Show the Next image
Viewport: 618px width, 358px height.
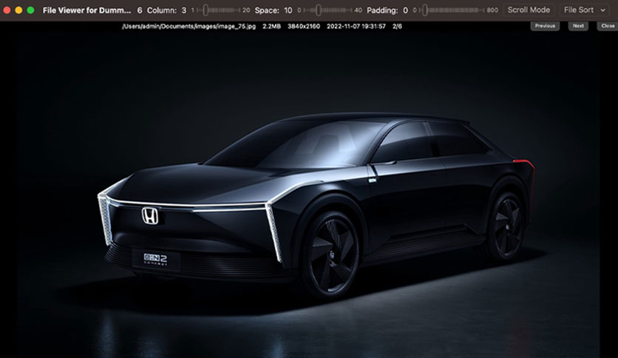coord(578,26)
